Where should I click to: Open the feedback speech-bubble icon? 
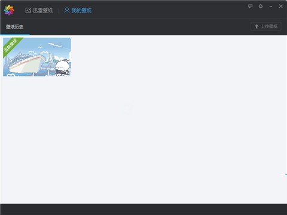(x=251, y=6)
